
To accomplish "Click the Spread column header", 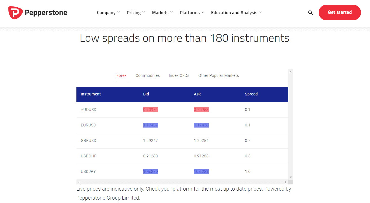I will tap(251, 94).
